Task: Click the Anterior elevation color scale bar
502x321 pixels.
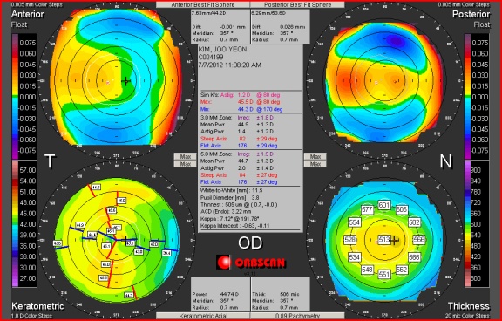Action: (15, 97)
